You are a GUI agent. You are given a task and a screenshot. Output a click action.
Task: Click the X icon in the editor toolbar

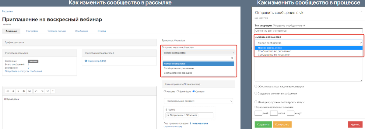19,91
